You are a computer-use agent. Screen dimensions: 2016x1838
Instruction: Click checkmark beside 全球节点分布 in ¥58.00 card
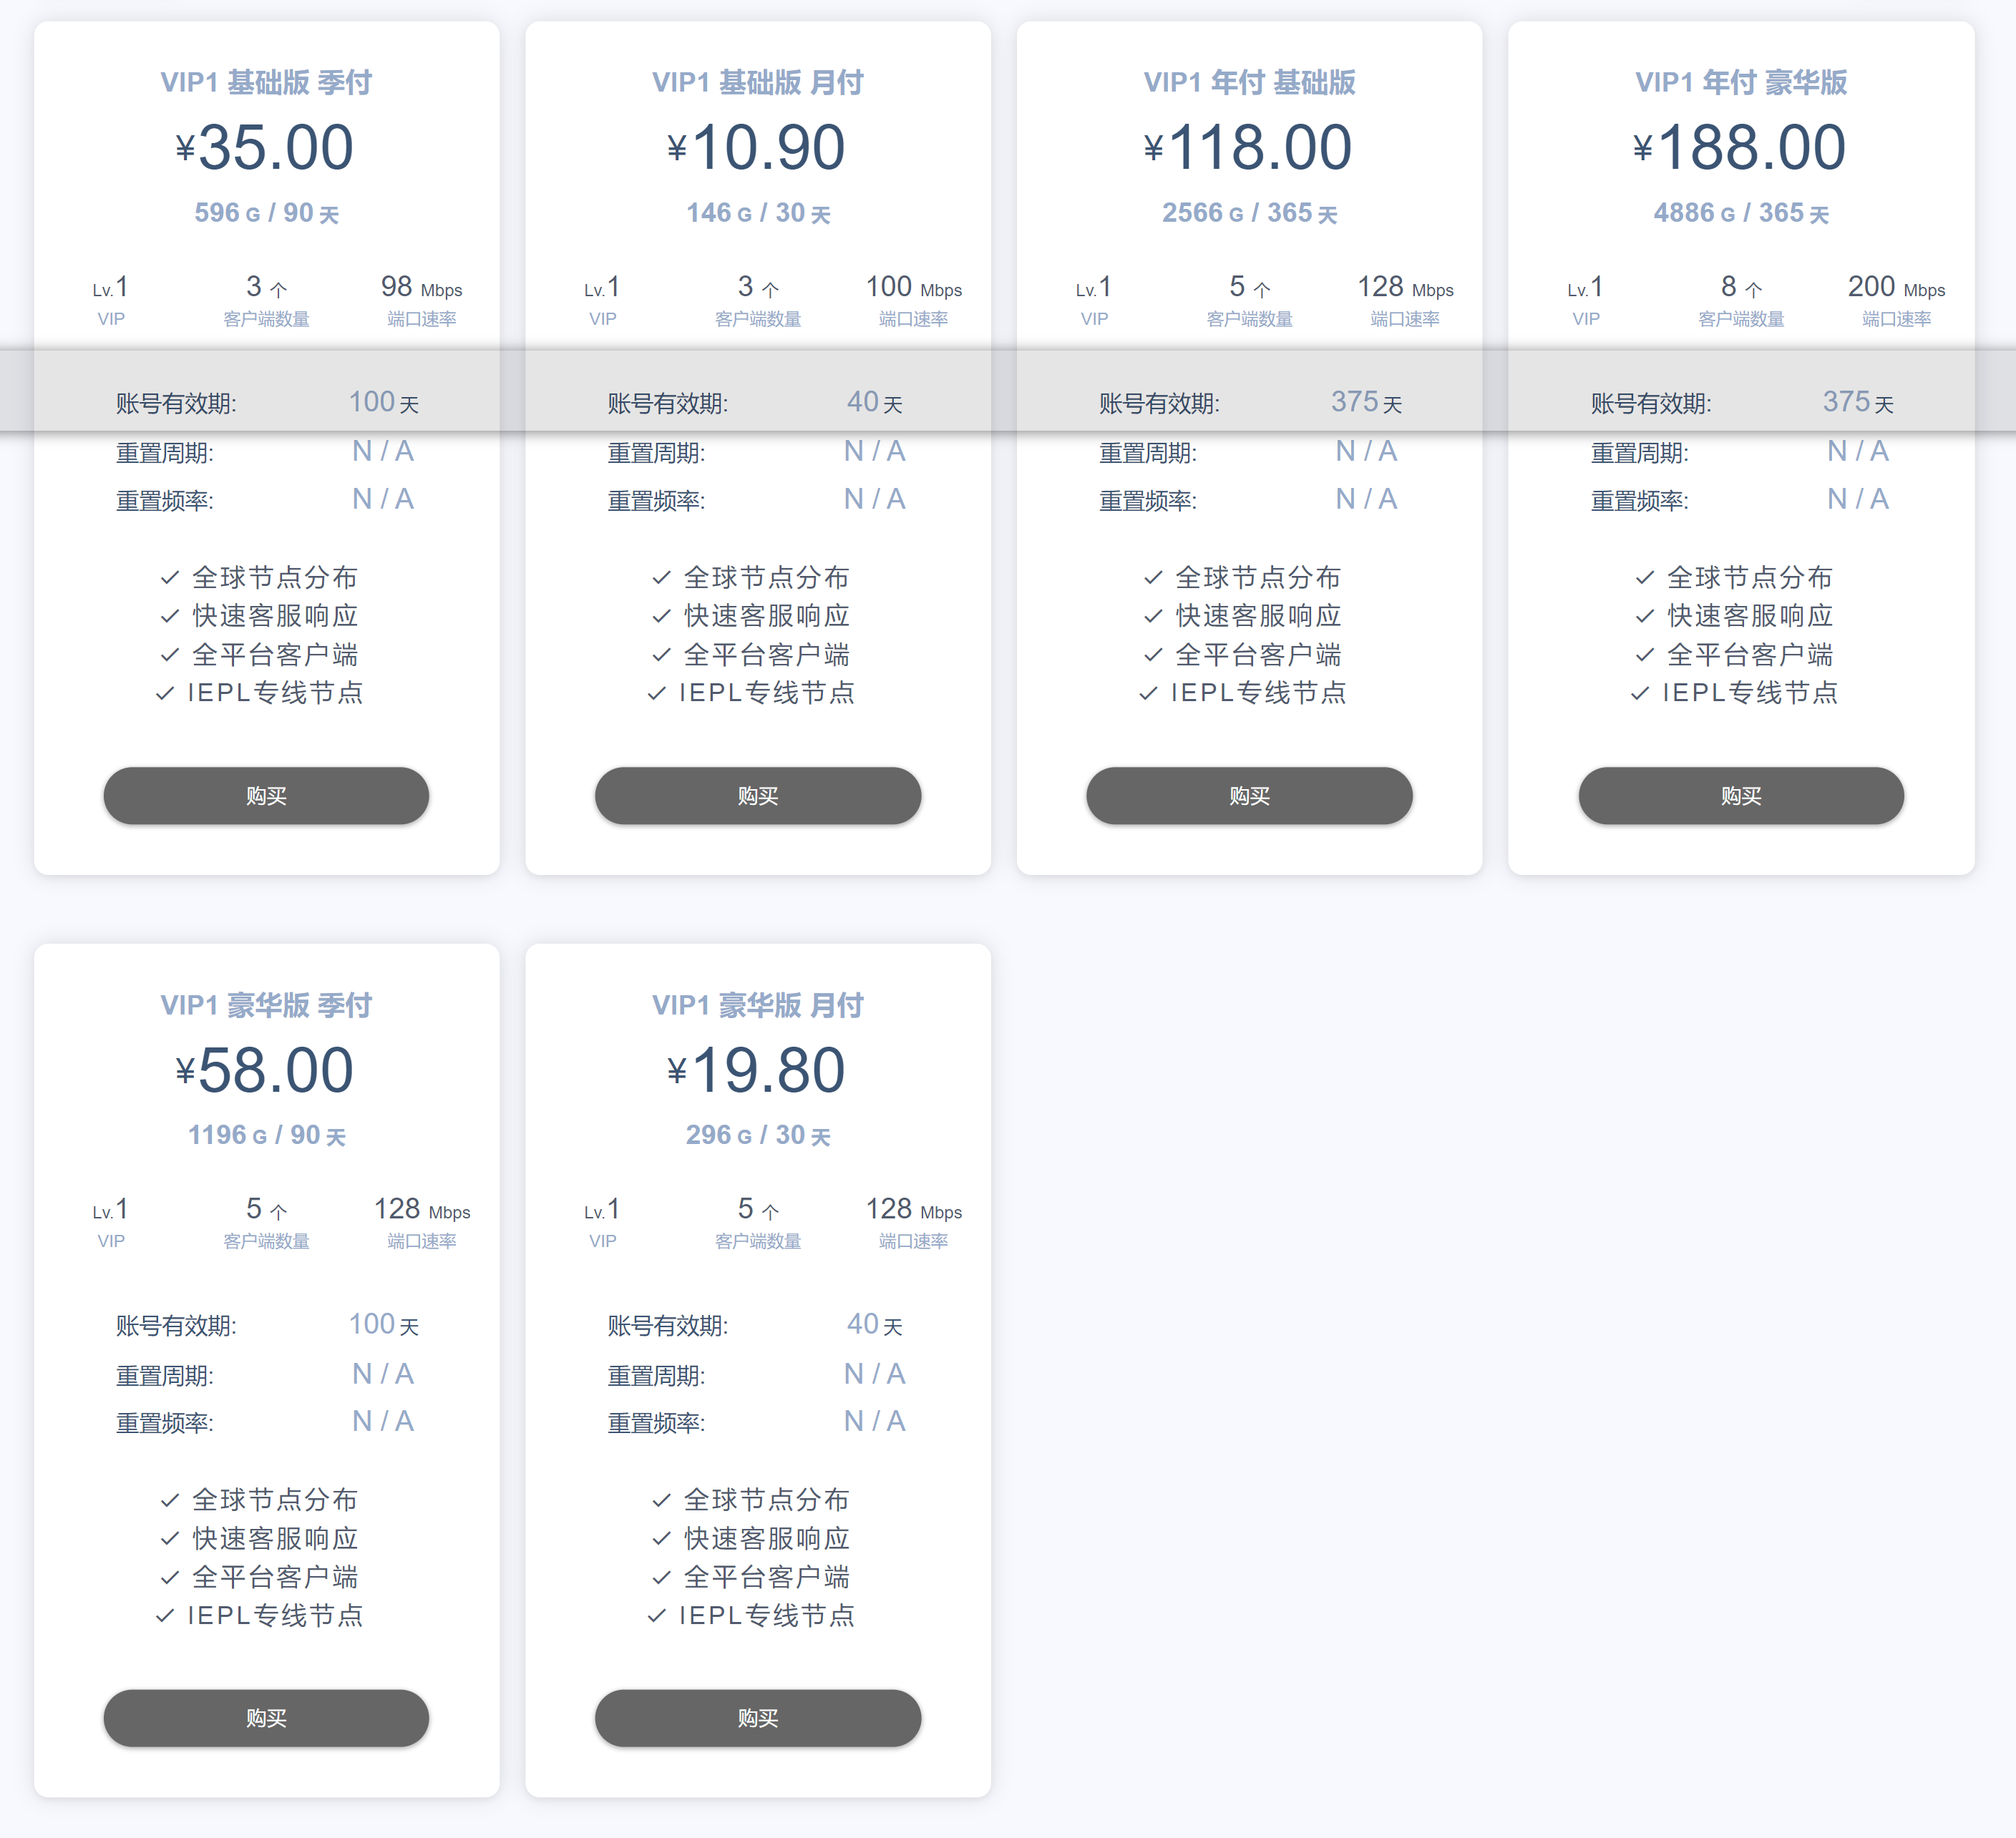(170, 1499)
